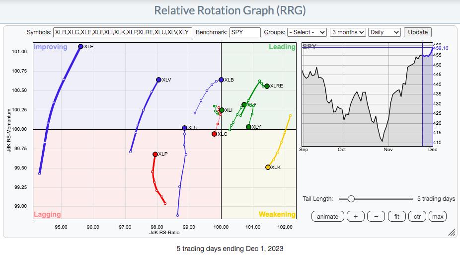Click the Symbols input field
460x255 pixels.
(x=122, y=32)
